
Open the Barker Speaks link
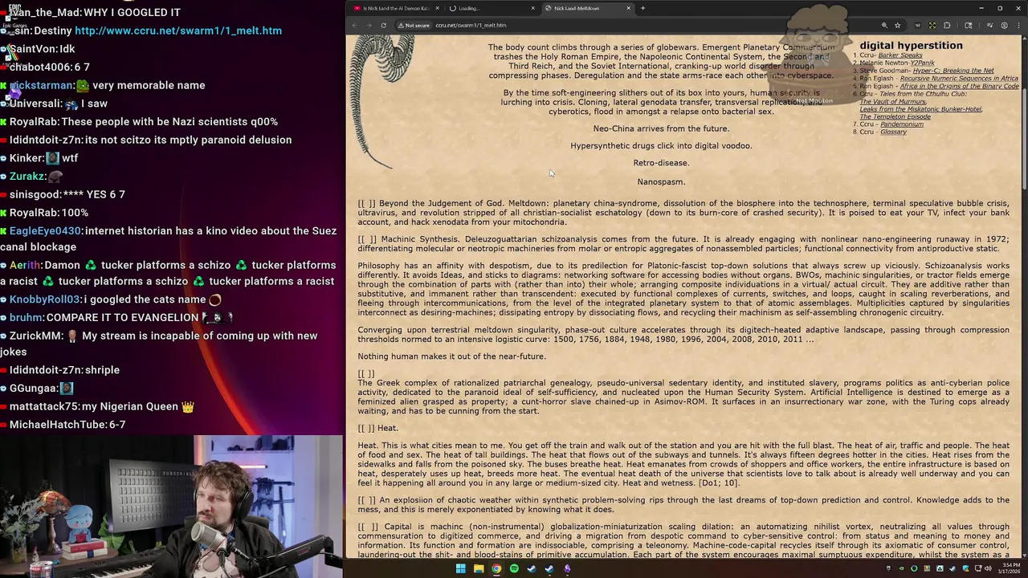(x=900, y=55)
